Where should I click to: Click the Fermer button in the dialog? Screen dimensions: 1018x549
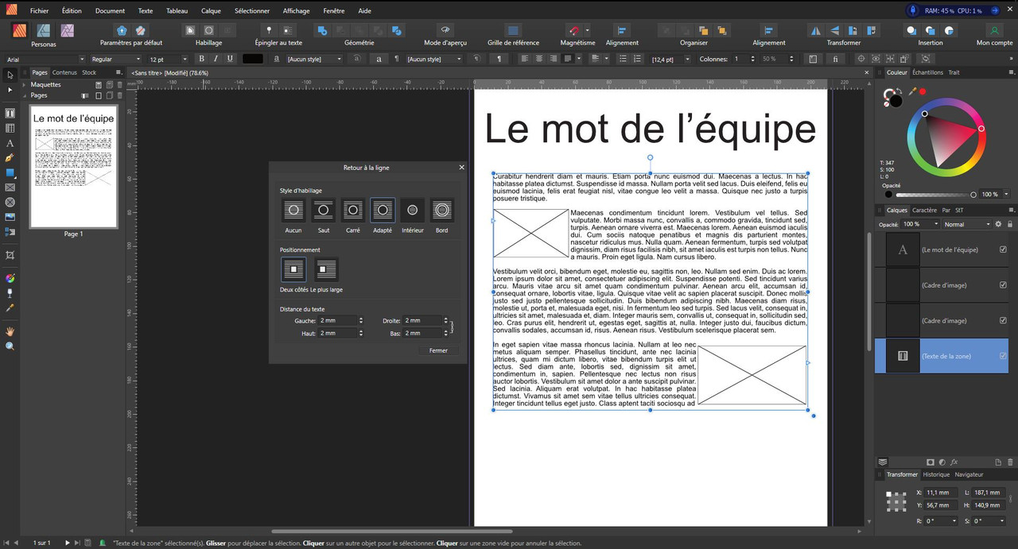438,350
